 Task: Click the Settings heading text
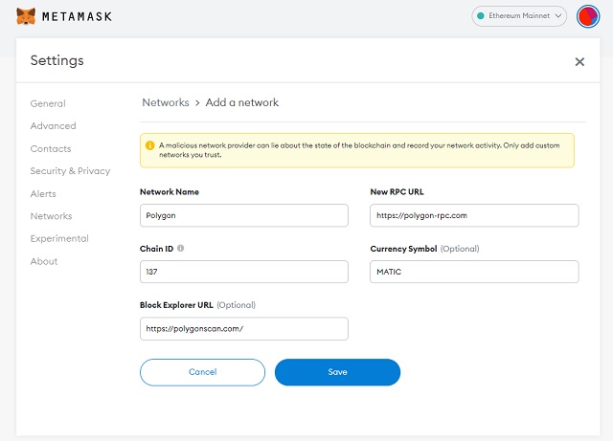(57, 60)
